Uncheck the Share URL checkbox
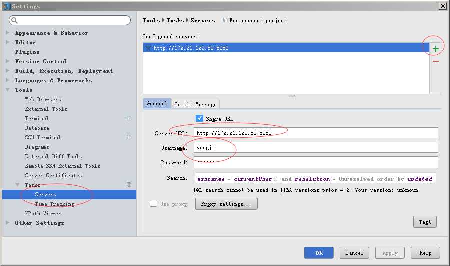Screen dimensions: 450x266 click(199, 118)
